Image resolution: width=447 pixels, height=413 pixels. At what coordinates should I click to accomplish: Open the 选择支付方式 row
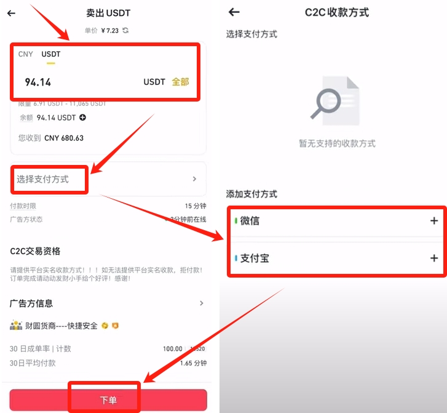108,179
